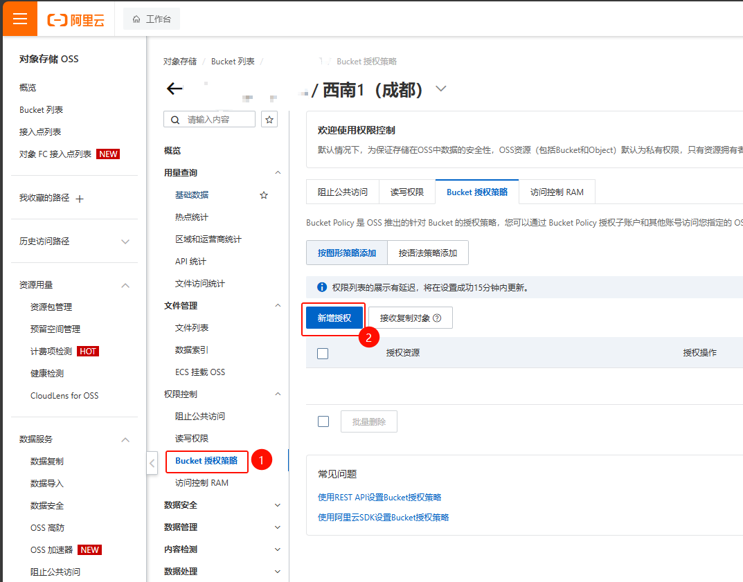The height and width of the screenshot is (582, 743).
Task: Open API 统计 in bucket menu
Action: pyautogui.click(x=190, y=262)
